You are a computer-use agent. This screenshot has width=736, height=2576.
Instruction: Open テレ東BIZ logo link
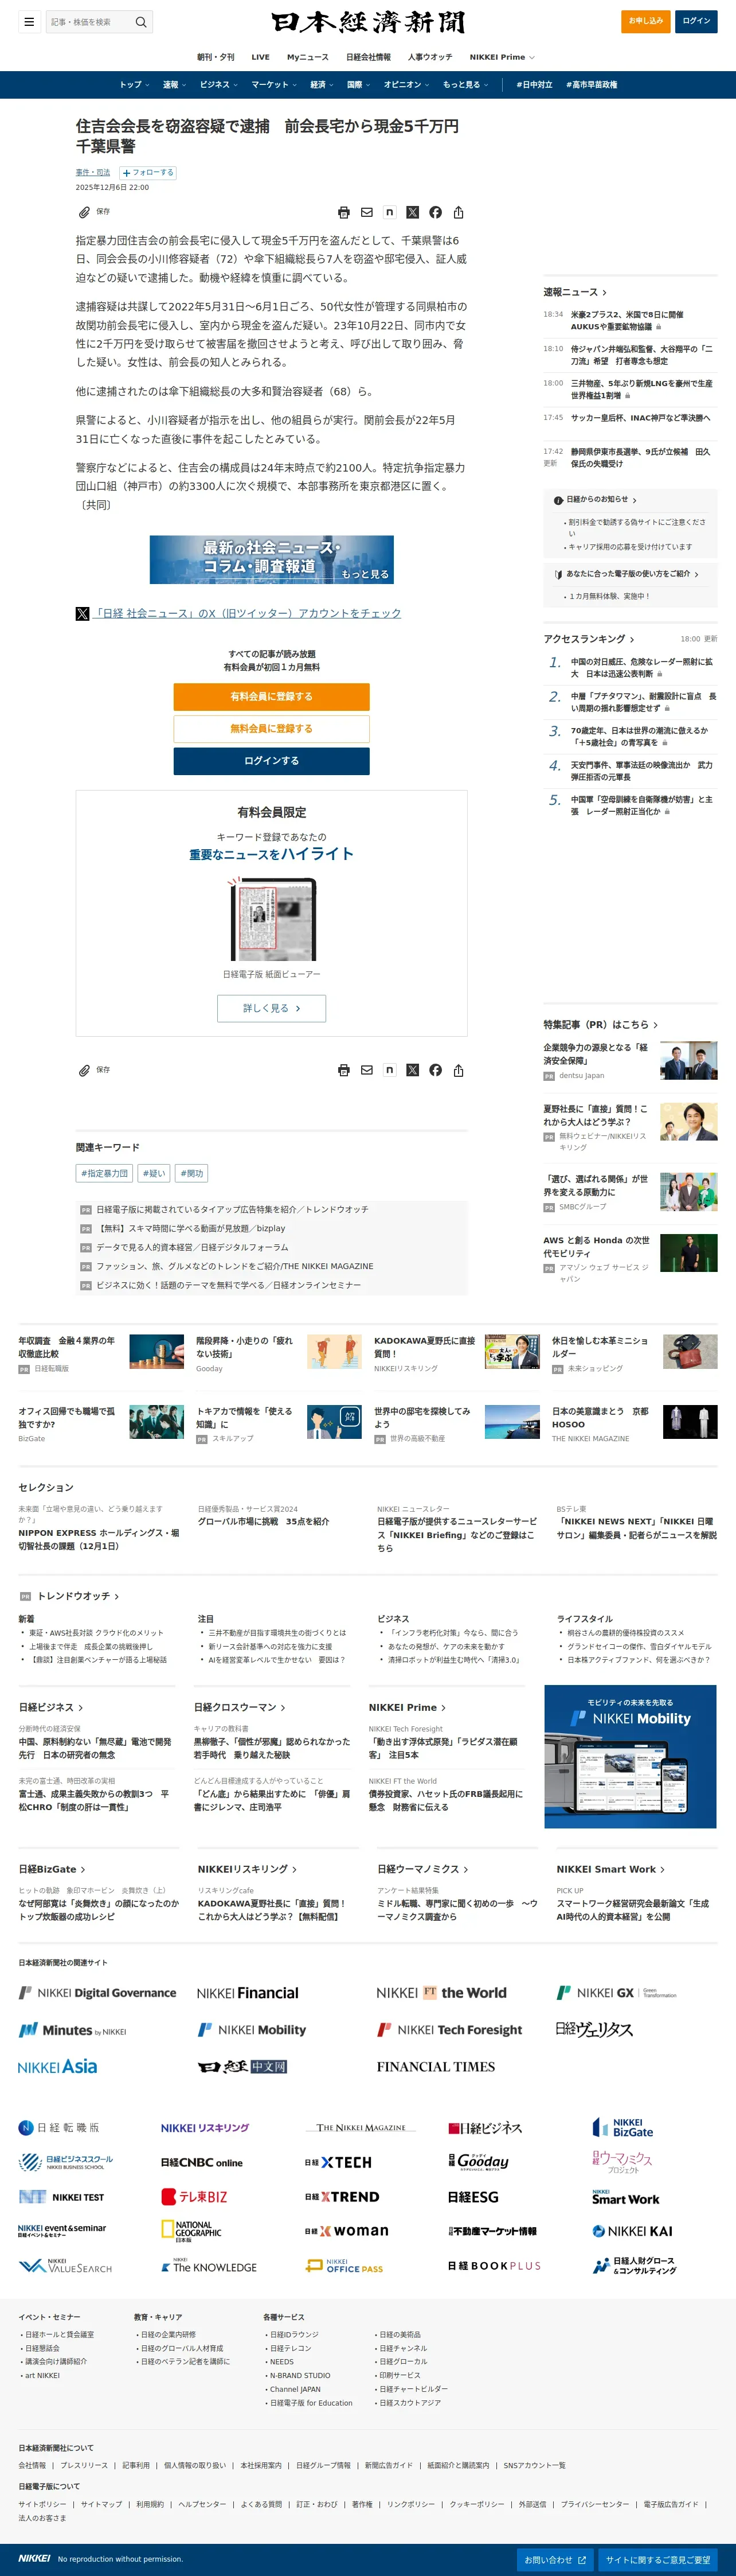click(x=195, y=2197)
